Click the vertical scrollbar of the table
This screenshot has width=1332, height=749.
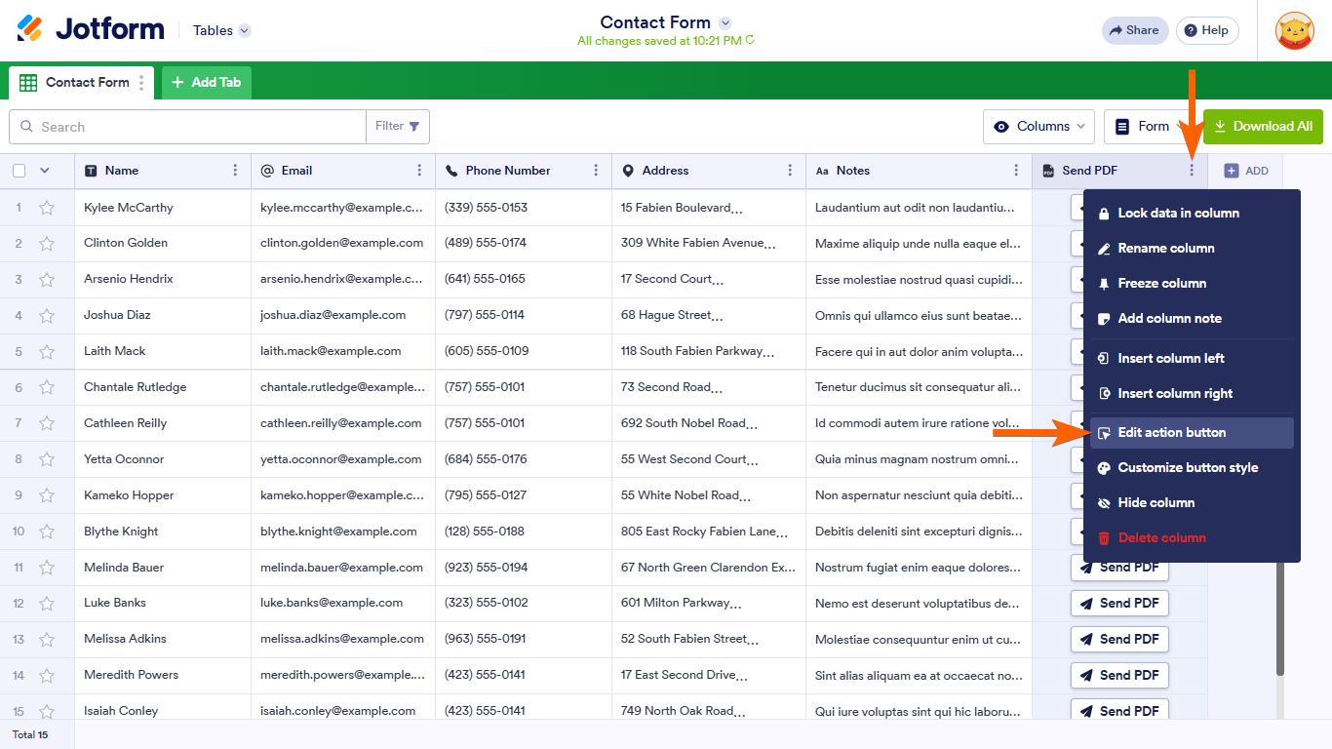[x=1280, y=624]
